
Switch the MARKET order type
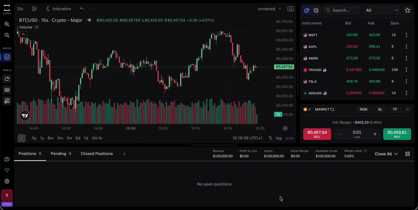click(x=324, y=109)
